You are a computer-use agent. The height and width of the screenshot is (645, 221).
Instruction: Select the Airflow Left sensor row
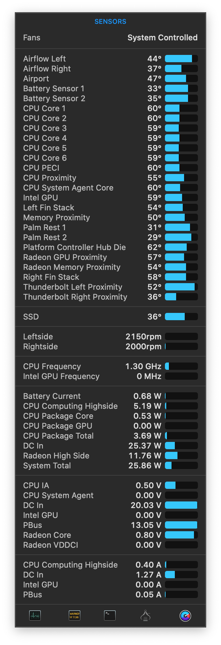(x=110, y=59)
